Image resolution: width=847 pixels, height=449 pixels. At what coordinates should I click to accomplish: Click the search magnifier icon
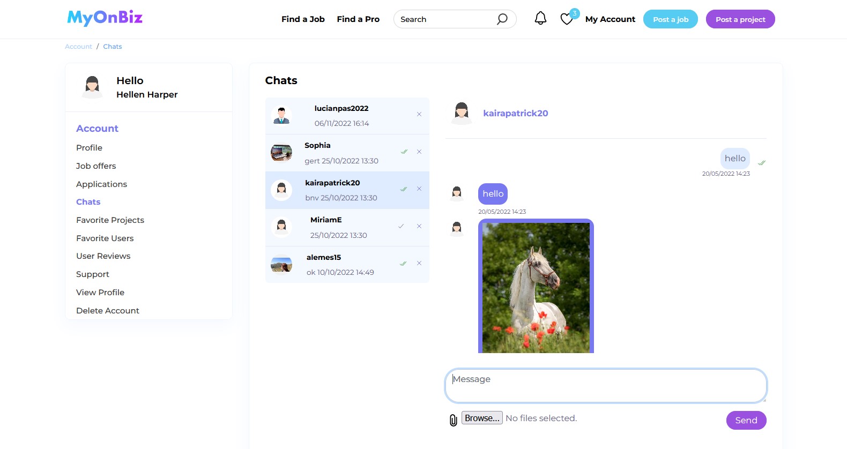point(502,19)
